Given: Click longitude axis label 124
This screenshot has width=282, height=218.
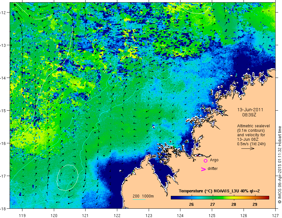Looking at the screenshot, I should coord(180,215).
